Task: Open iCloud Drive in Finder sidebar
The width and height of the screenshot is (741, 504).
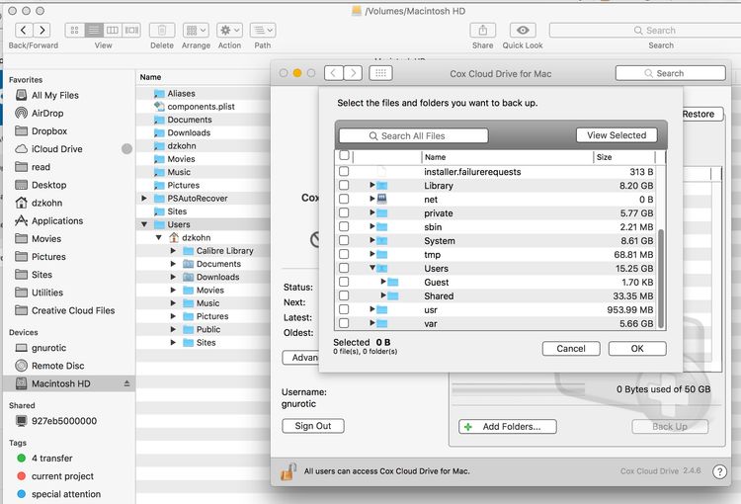Action: (x=56, y=149)
